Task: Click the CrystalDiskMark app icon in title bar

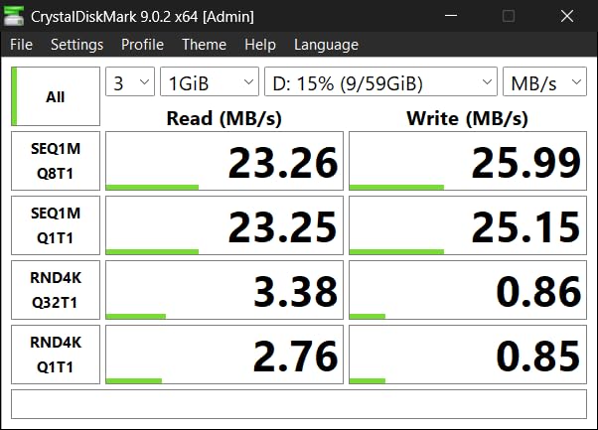Action: coord(14,17)
